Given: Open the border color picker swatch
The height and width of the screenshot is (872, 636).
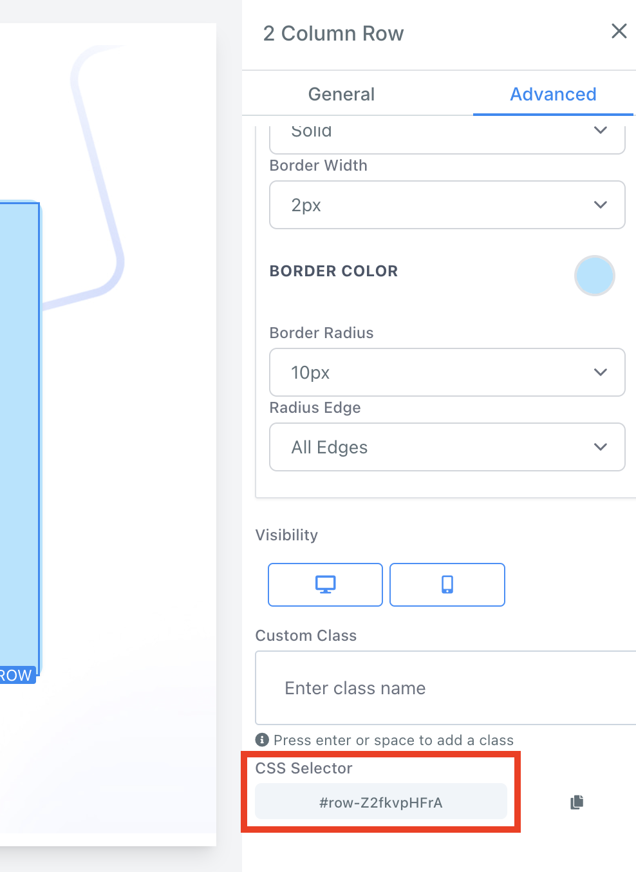Looking at the screenshot, I should (x=594, y=276).
